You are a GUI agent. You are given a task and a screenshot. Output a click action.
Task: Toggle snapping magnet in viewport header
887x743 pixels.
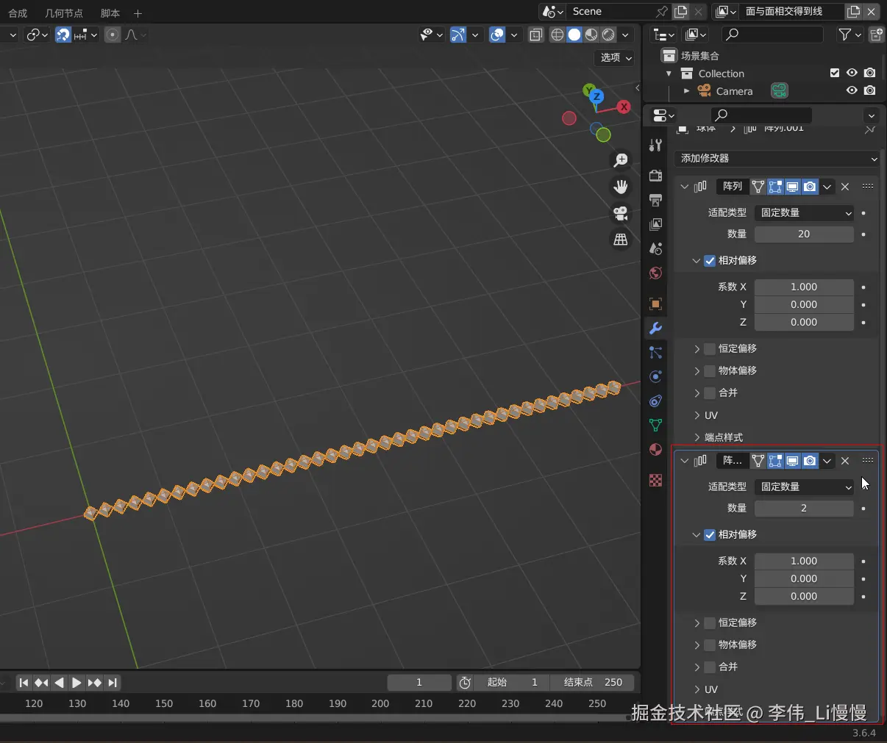pyautogui.click(x=63, y=35)
